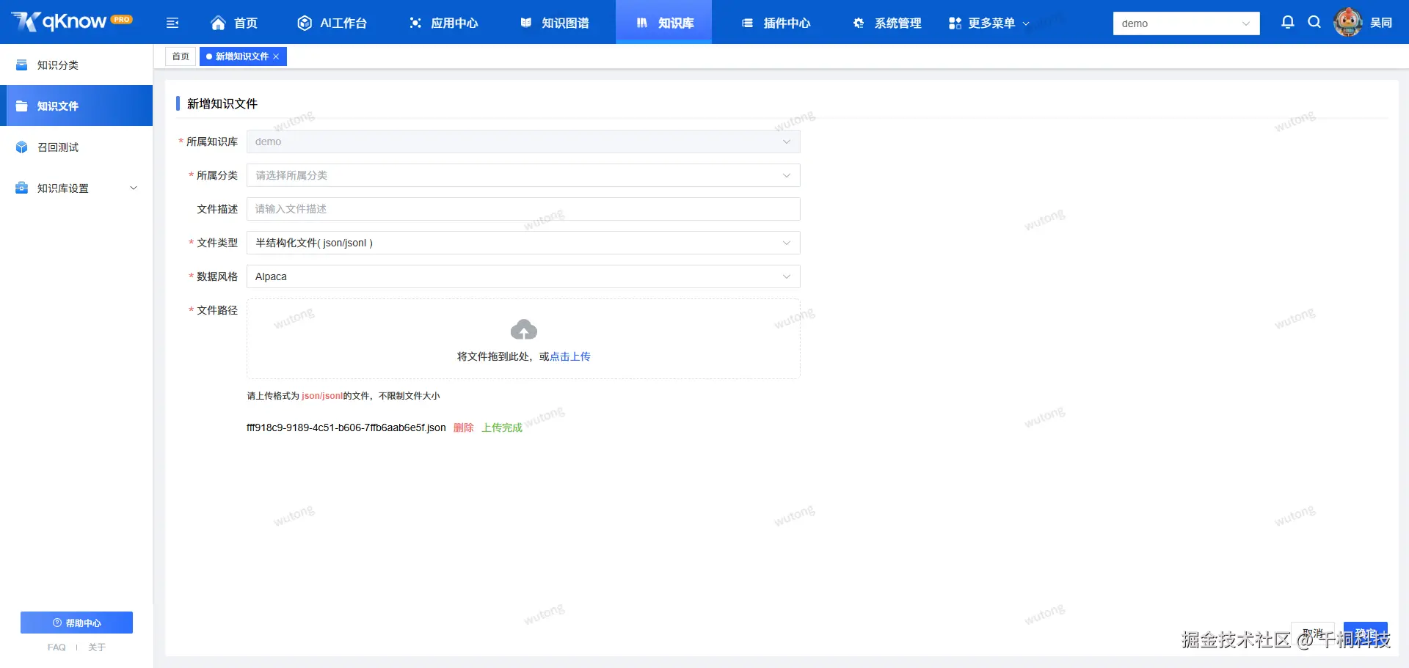The image size is (1409, 668).
Task: Click the 召回测试 cube icon
Action: pyautogui.click(x=22, y=147)
